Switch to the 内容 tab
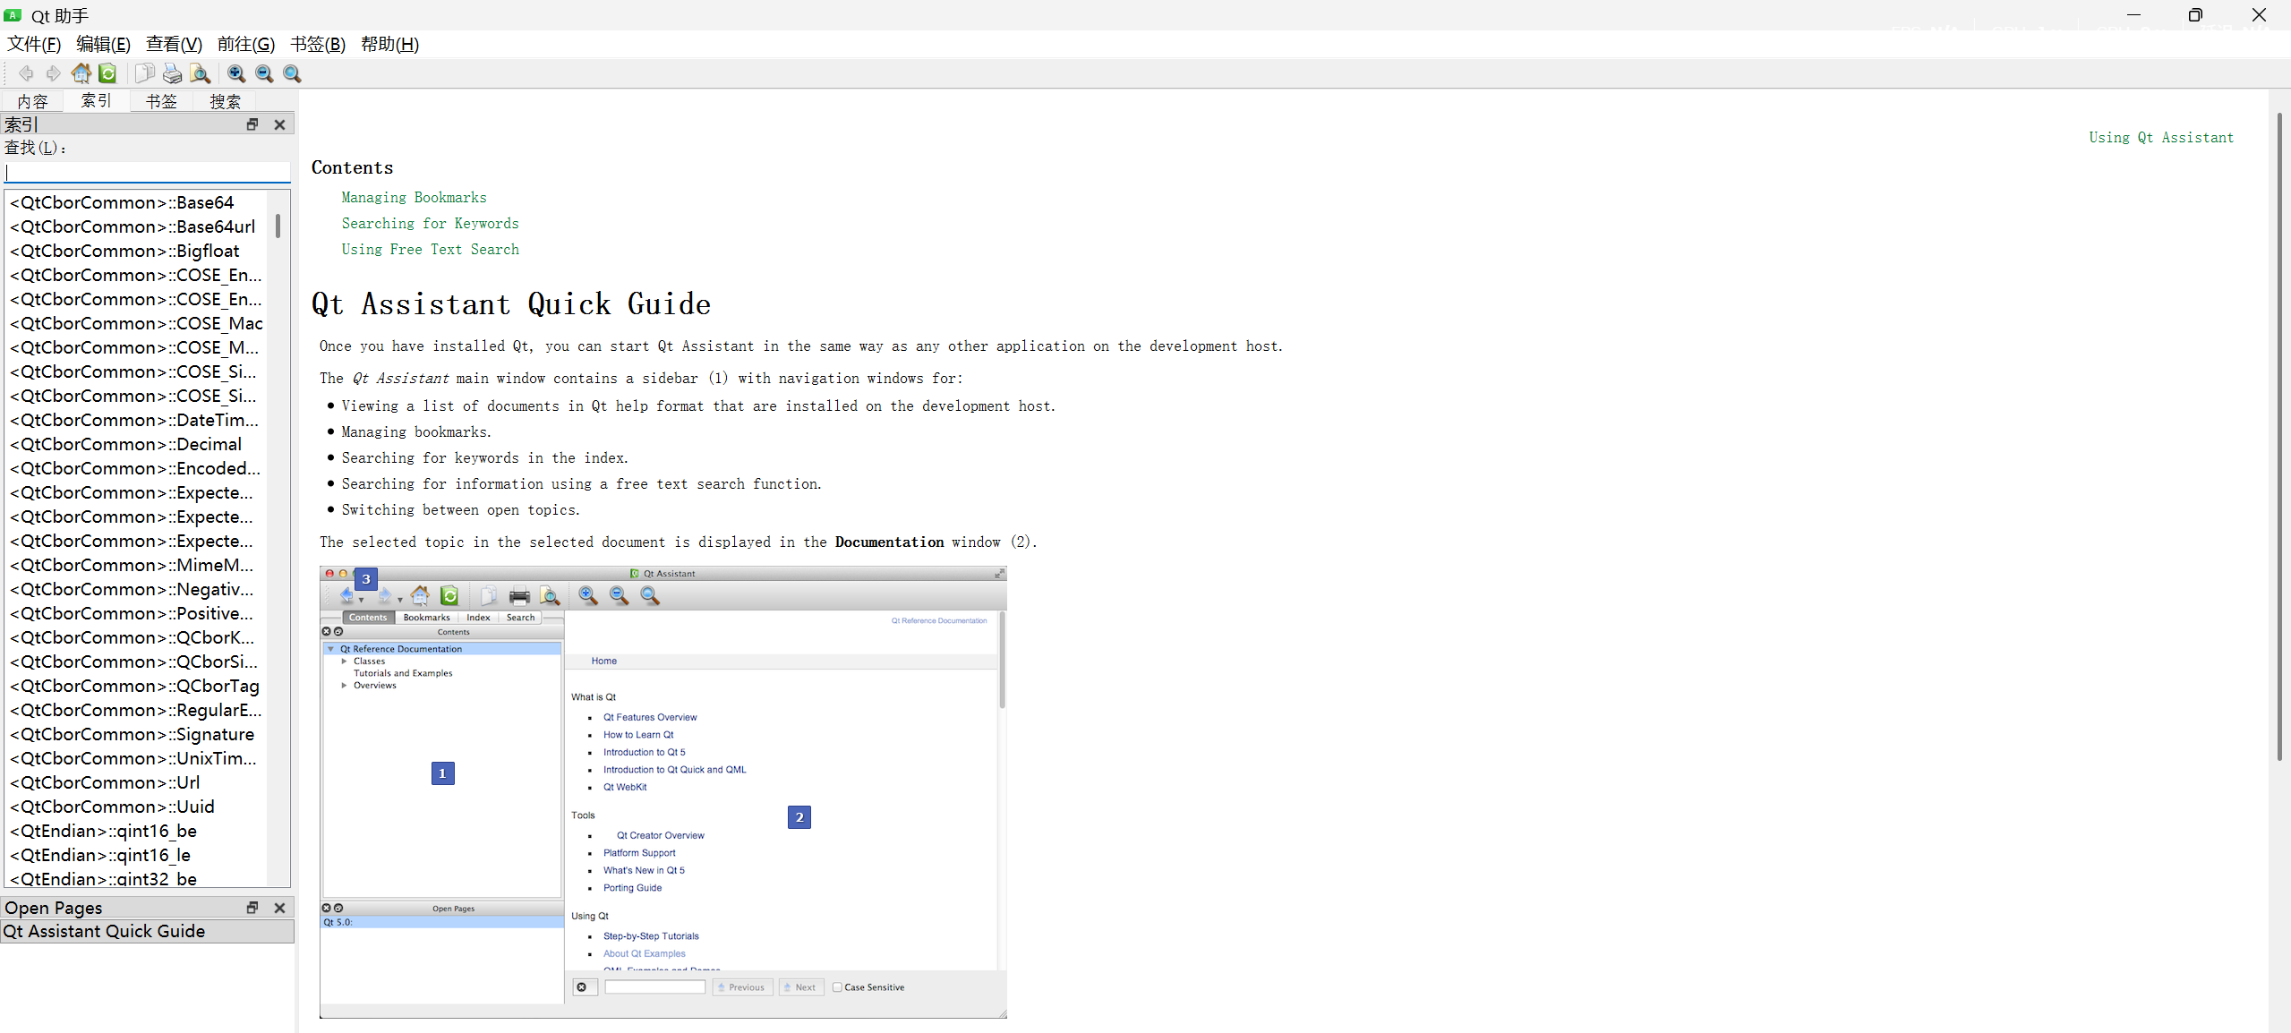2291x1033 pixels. click(33, 101)
